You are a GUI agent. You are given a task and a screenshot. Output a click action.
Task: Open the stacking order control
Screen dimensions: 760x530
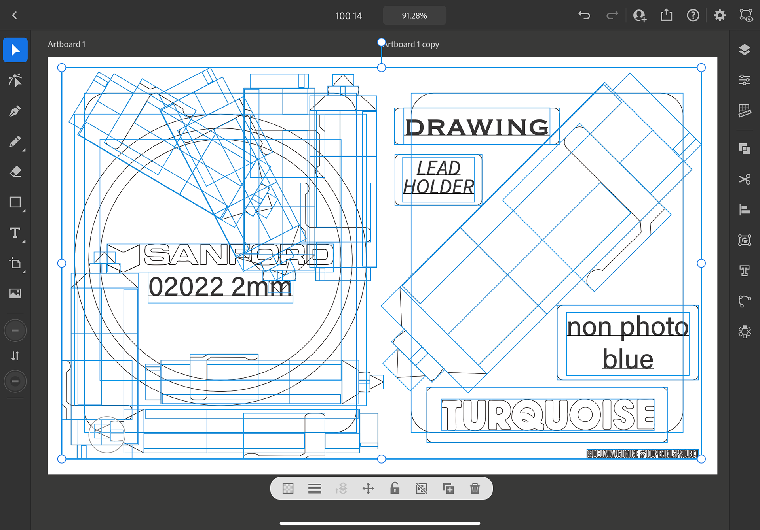(x=341, y=489)
